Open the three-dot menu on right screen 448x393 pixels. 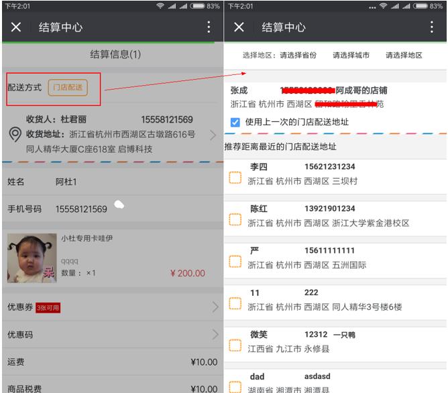point(431,27)
